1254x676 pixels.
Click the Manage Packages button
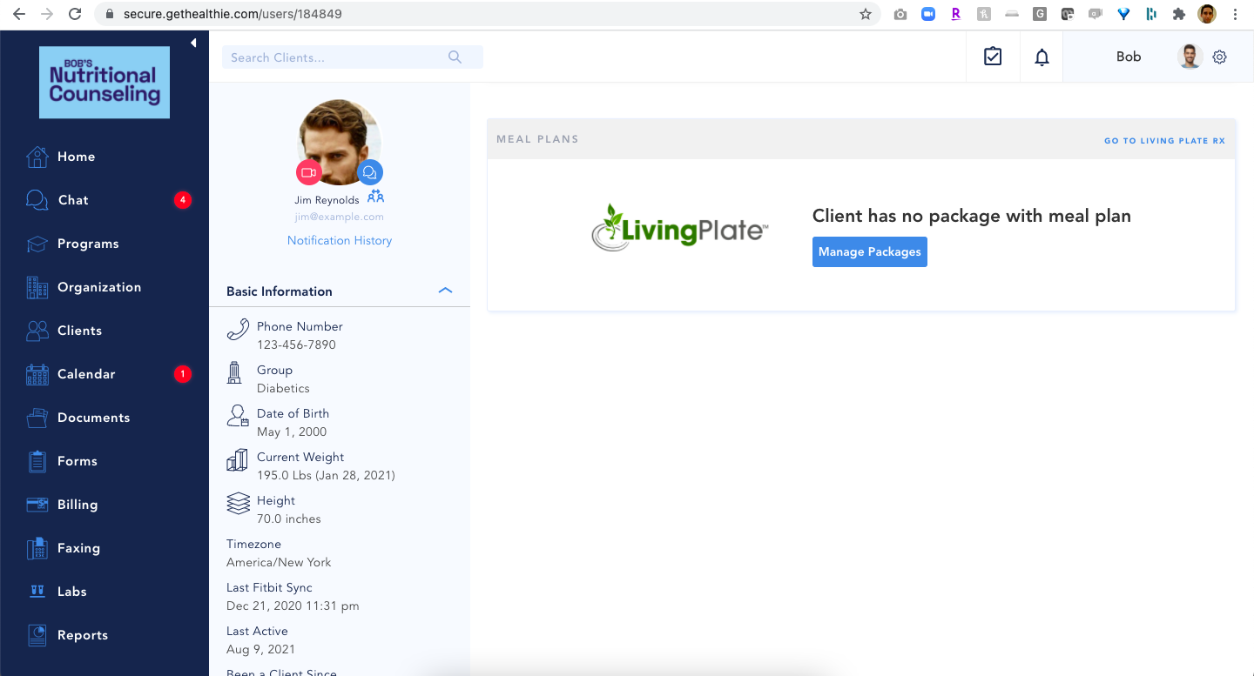869,251
